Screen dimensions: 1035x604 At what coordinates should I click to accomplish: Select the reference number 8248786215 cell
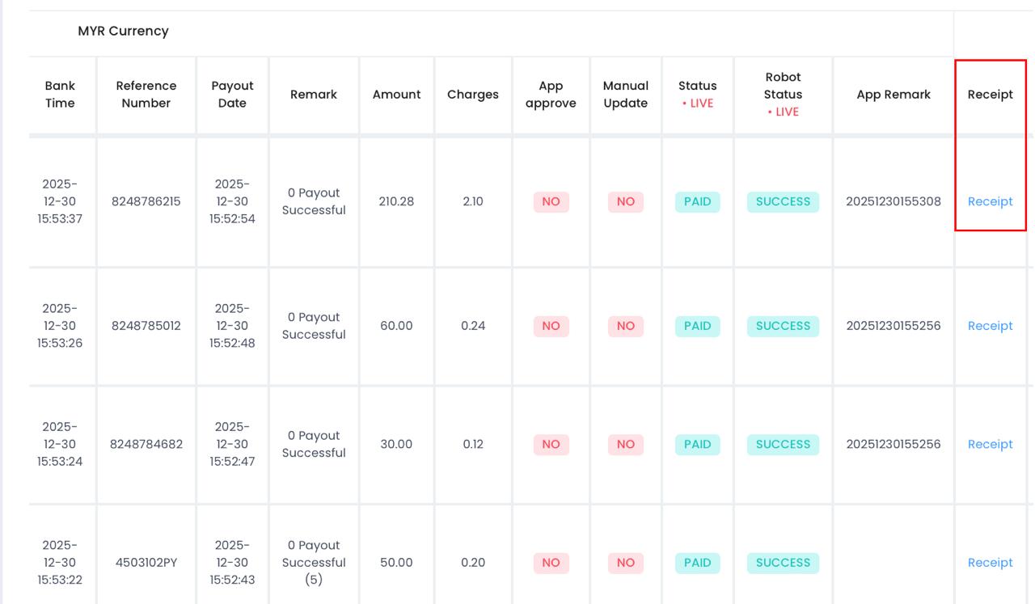coord(146,201)
